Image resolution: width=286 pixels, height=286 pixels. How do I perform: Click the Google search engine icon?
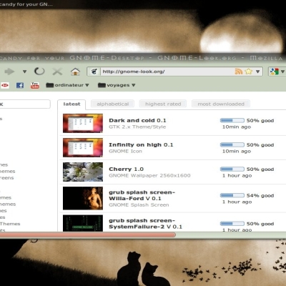coord(275,71)
